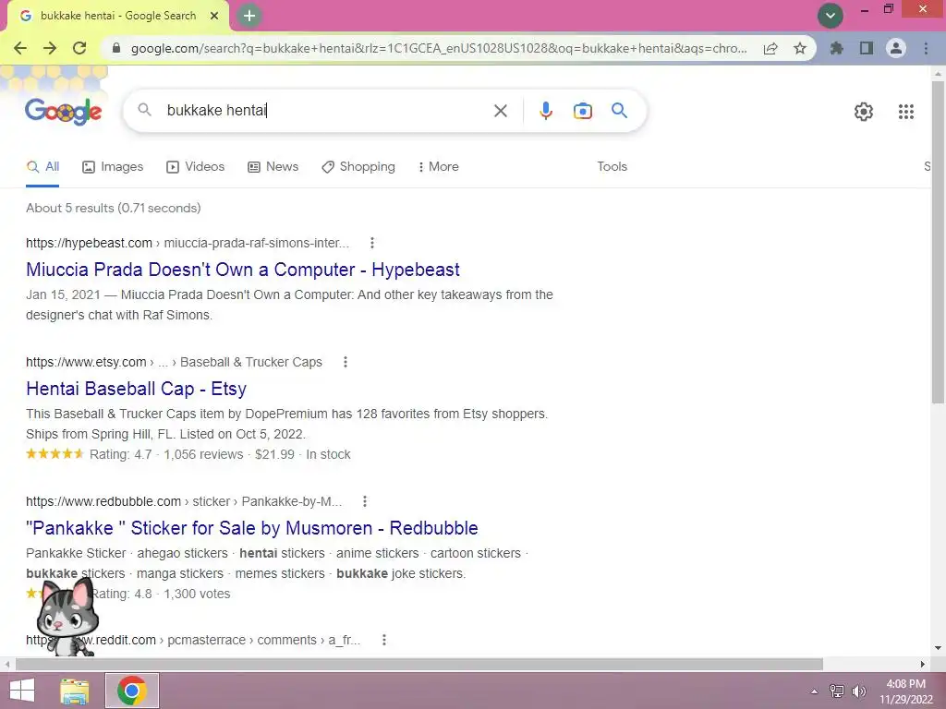The height and width of the screenshot is (709, 946).
Task: Expand the More search filters
Action: tap(439, 166)
